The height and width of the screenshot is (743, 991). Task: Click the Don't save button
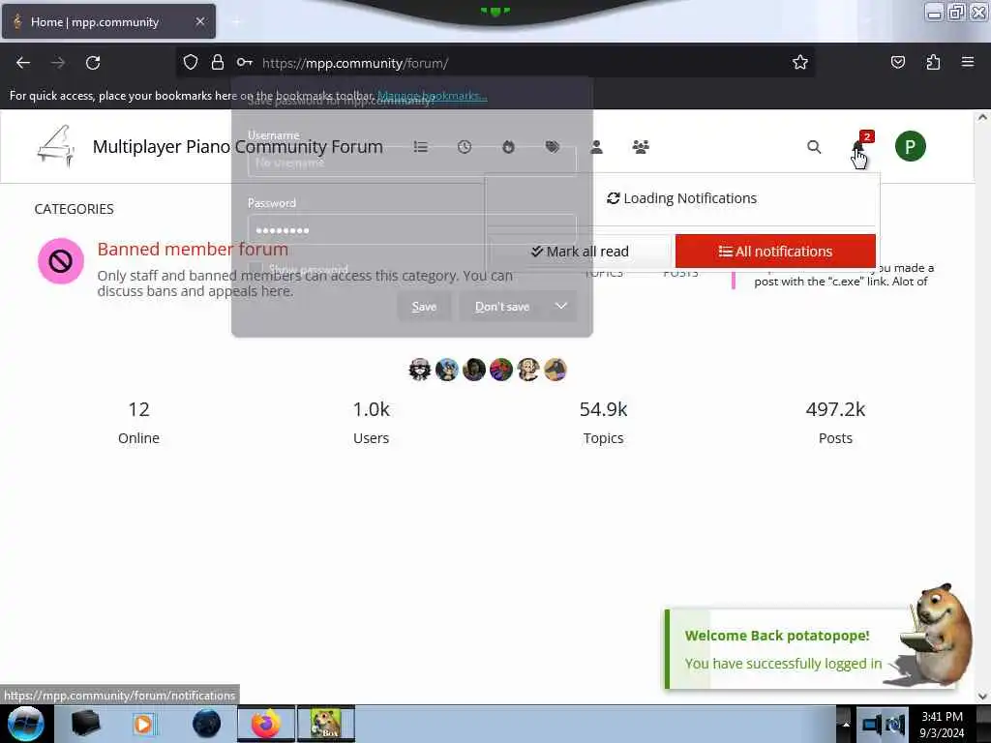[x=502, y=307]
